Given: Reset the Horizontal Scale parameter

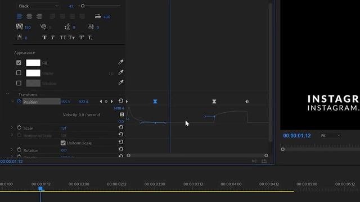Looking at the screenshot, I should pos(120,135).
